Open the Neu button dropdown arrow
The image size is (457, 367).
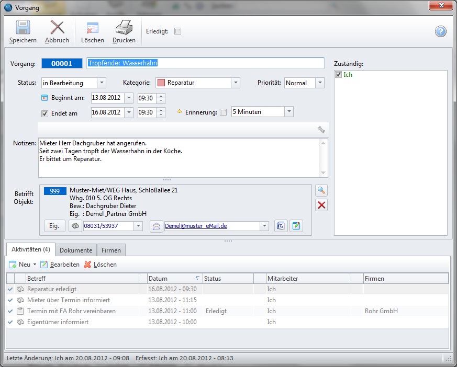(35, 264)
